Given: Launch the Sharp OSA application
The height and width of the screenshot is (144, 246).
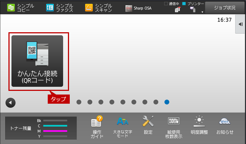Looking at the screenshot, I should pos(138,8).
